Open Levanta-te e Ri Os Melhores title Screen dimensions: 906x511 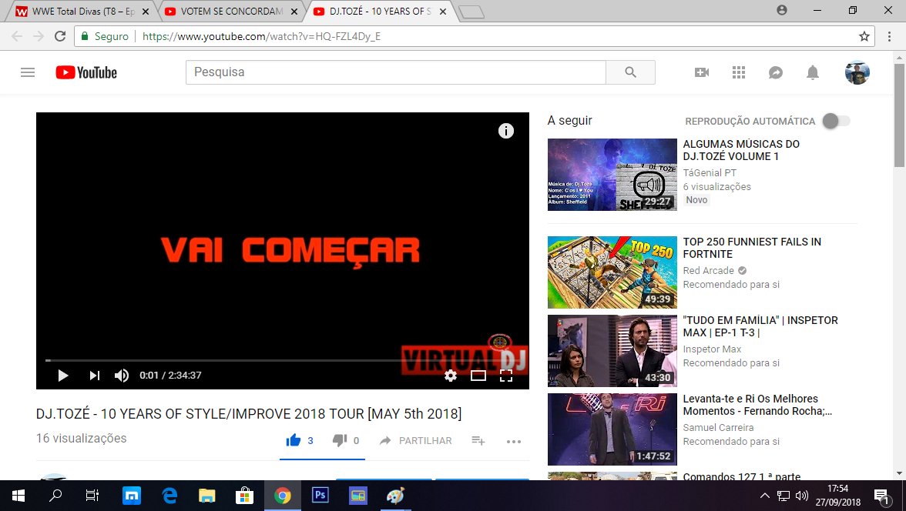pyautogui.click(x=757, y=405)
